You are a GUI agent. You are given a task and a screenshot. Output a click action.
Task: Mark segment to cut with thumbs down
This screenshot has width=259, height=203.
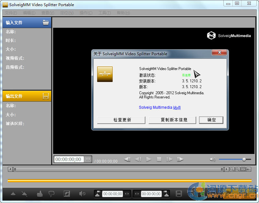pyautogui.click(x=51, y=194)
